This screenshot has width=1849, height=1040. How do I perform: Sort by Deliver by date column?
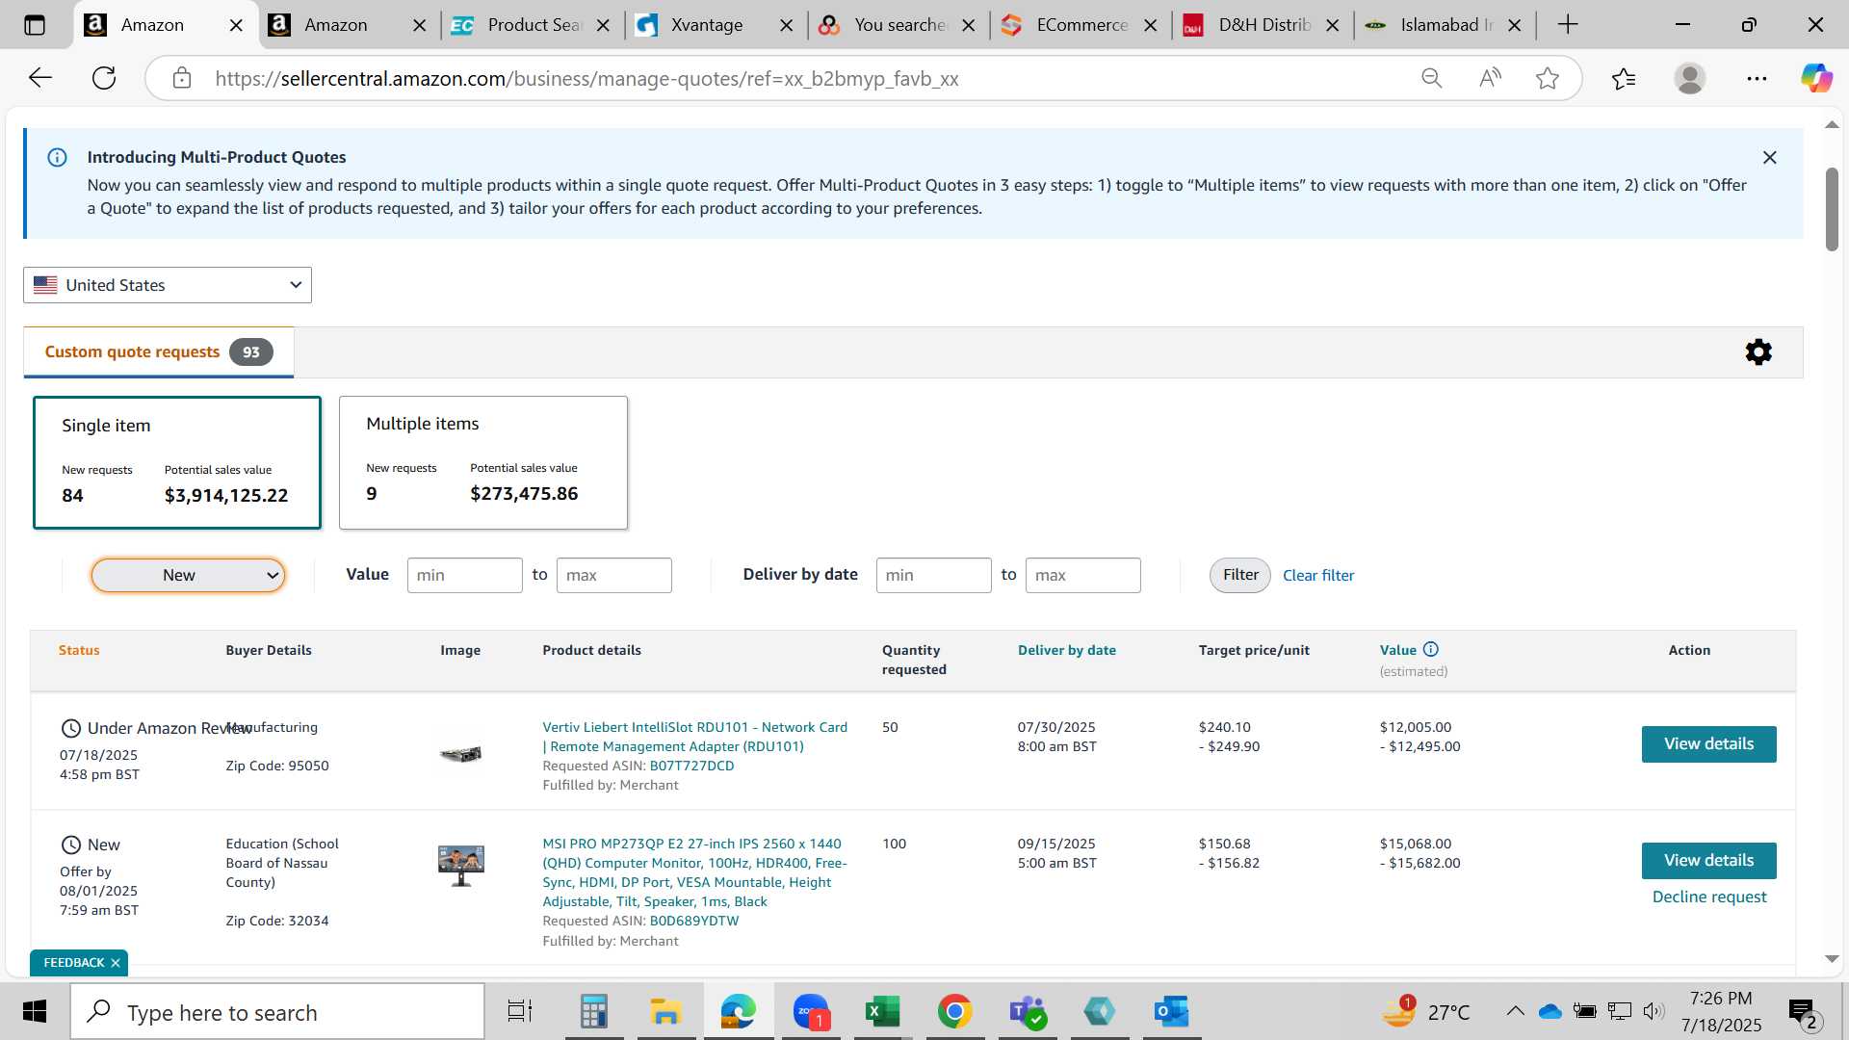(x=1067, y=650)
